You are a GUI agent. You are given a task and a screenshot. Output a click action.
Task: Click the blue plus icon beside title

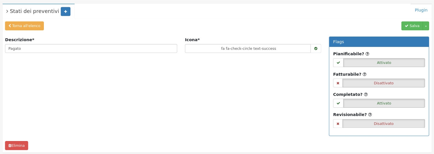point(65,12)
